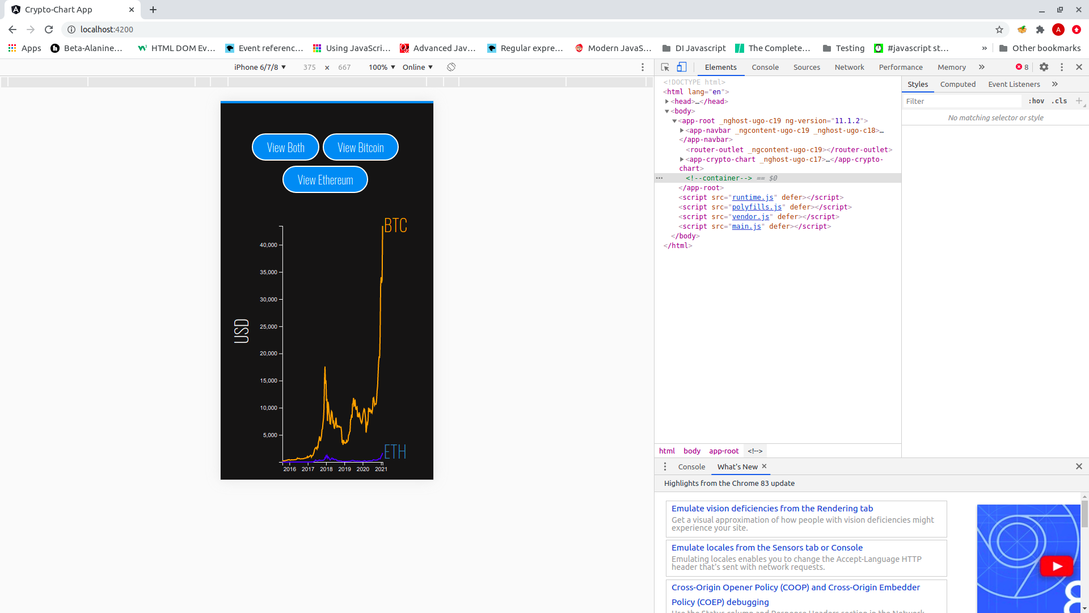Enable the :hov pseudo-class toggle
The height and width of the screenshot is (613, 1089).
pos(1036,101)
